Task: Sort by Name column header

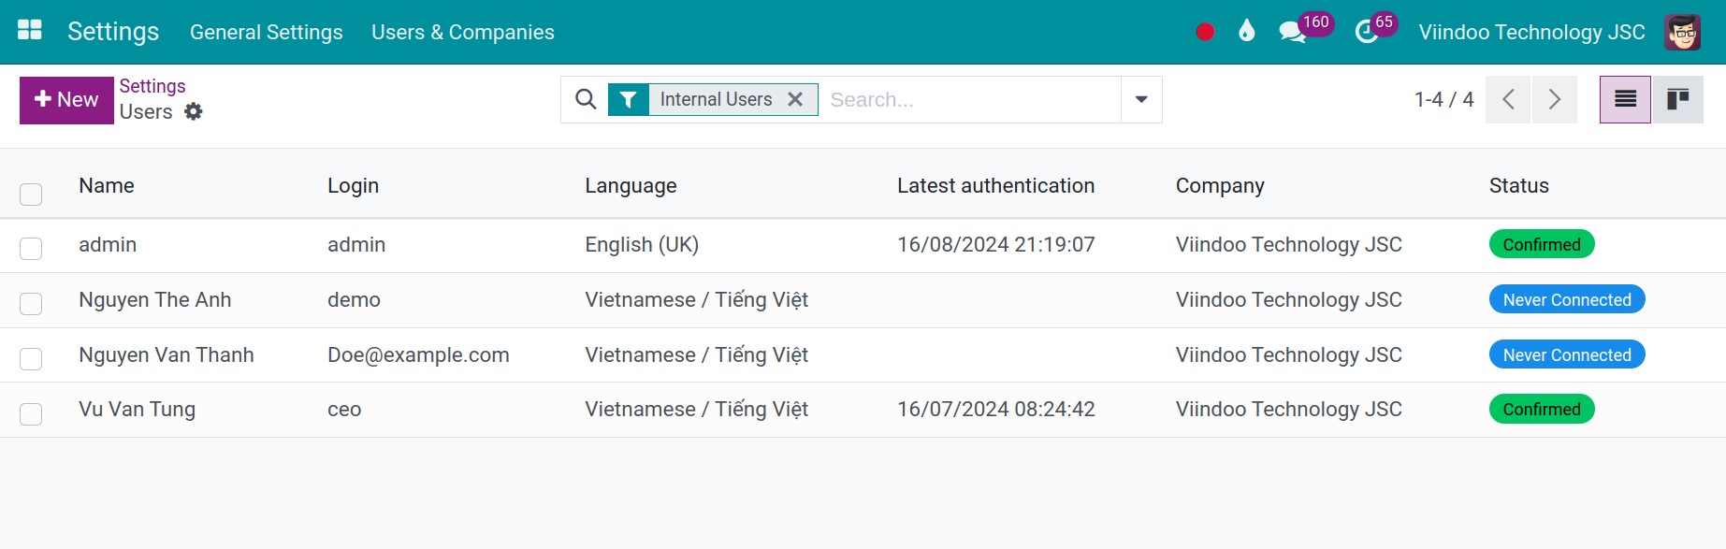Action: point(107,185)
